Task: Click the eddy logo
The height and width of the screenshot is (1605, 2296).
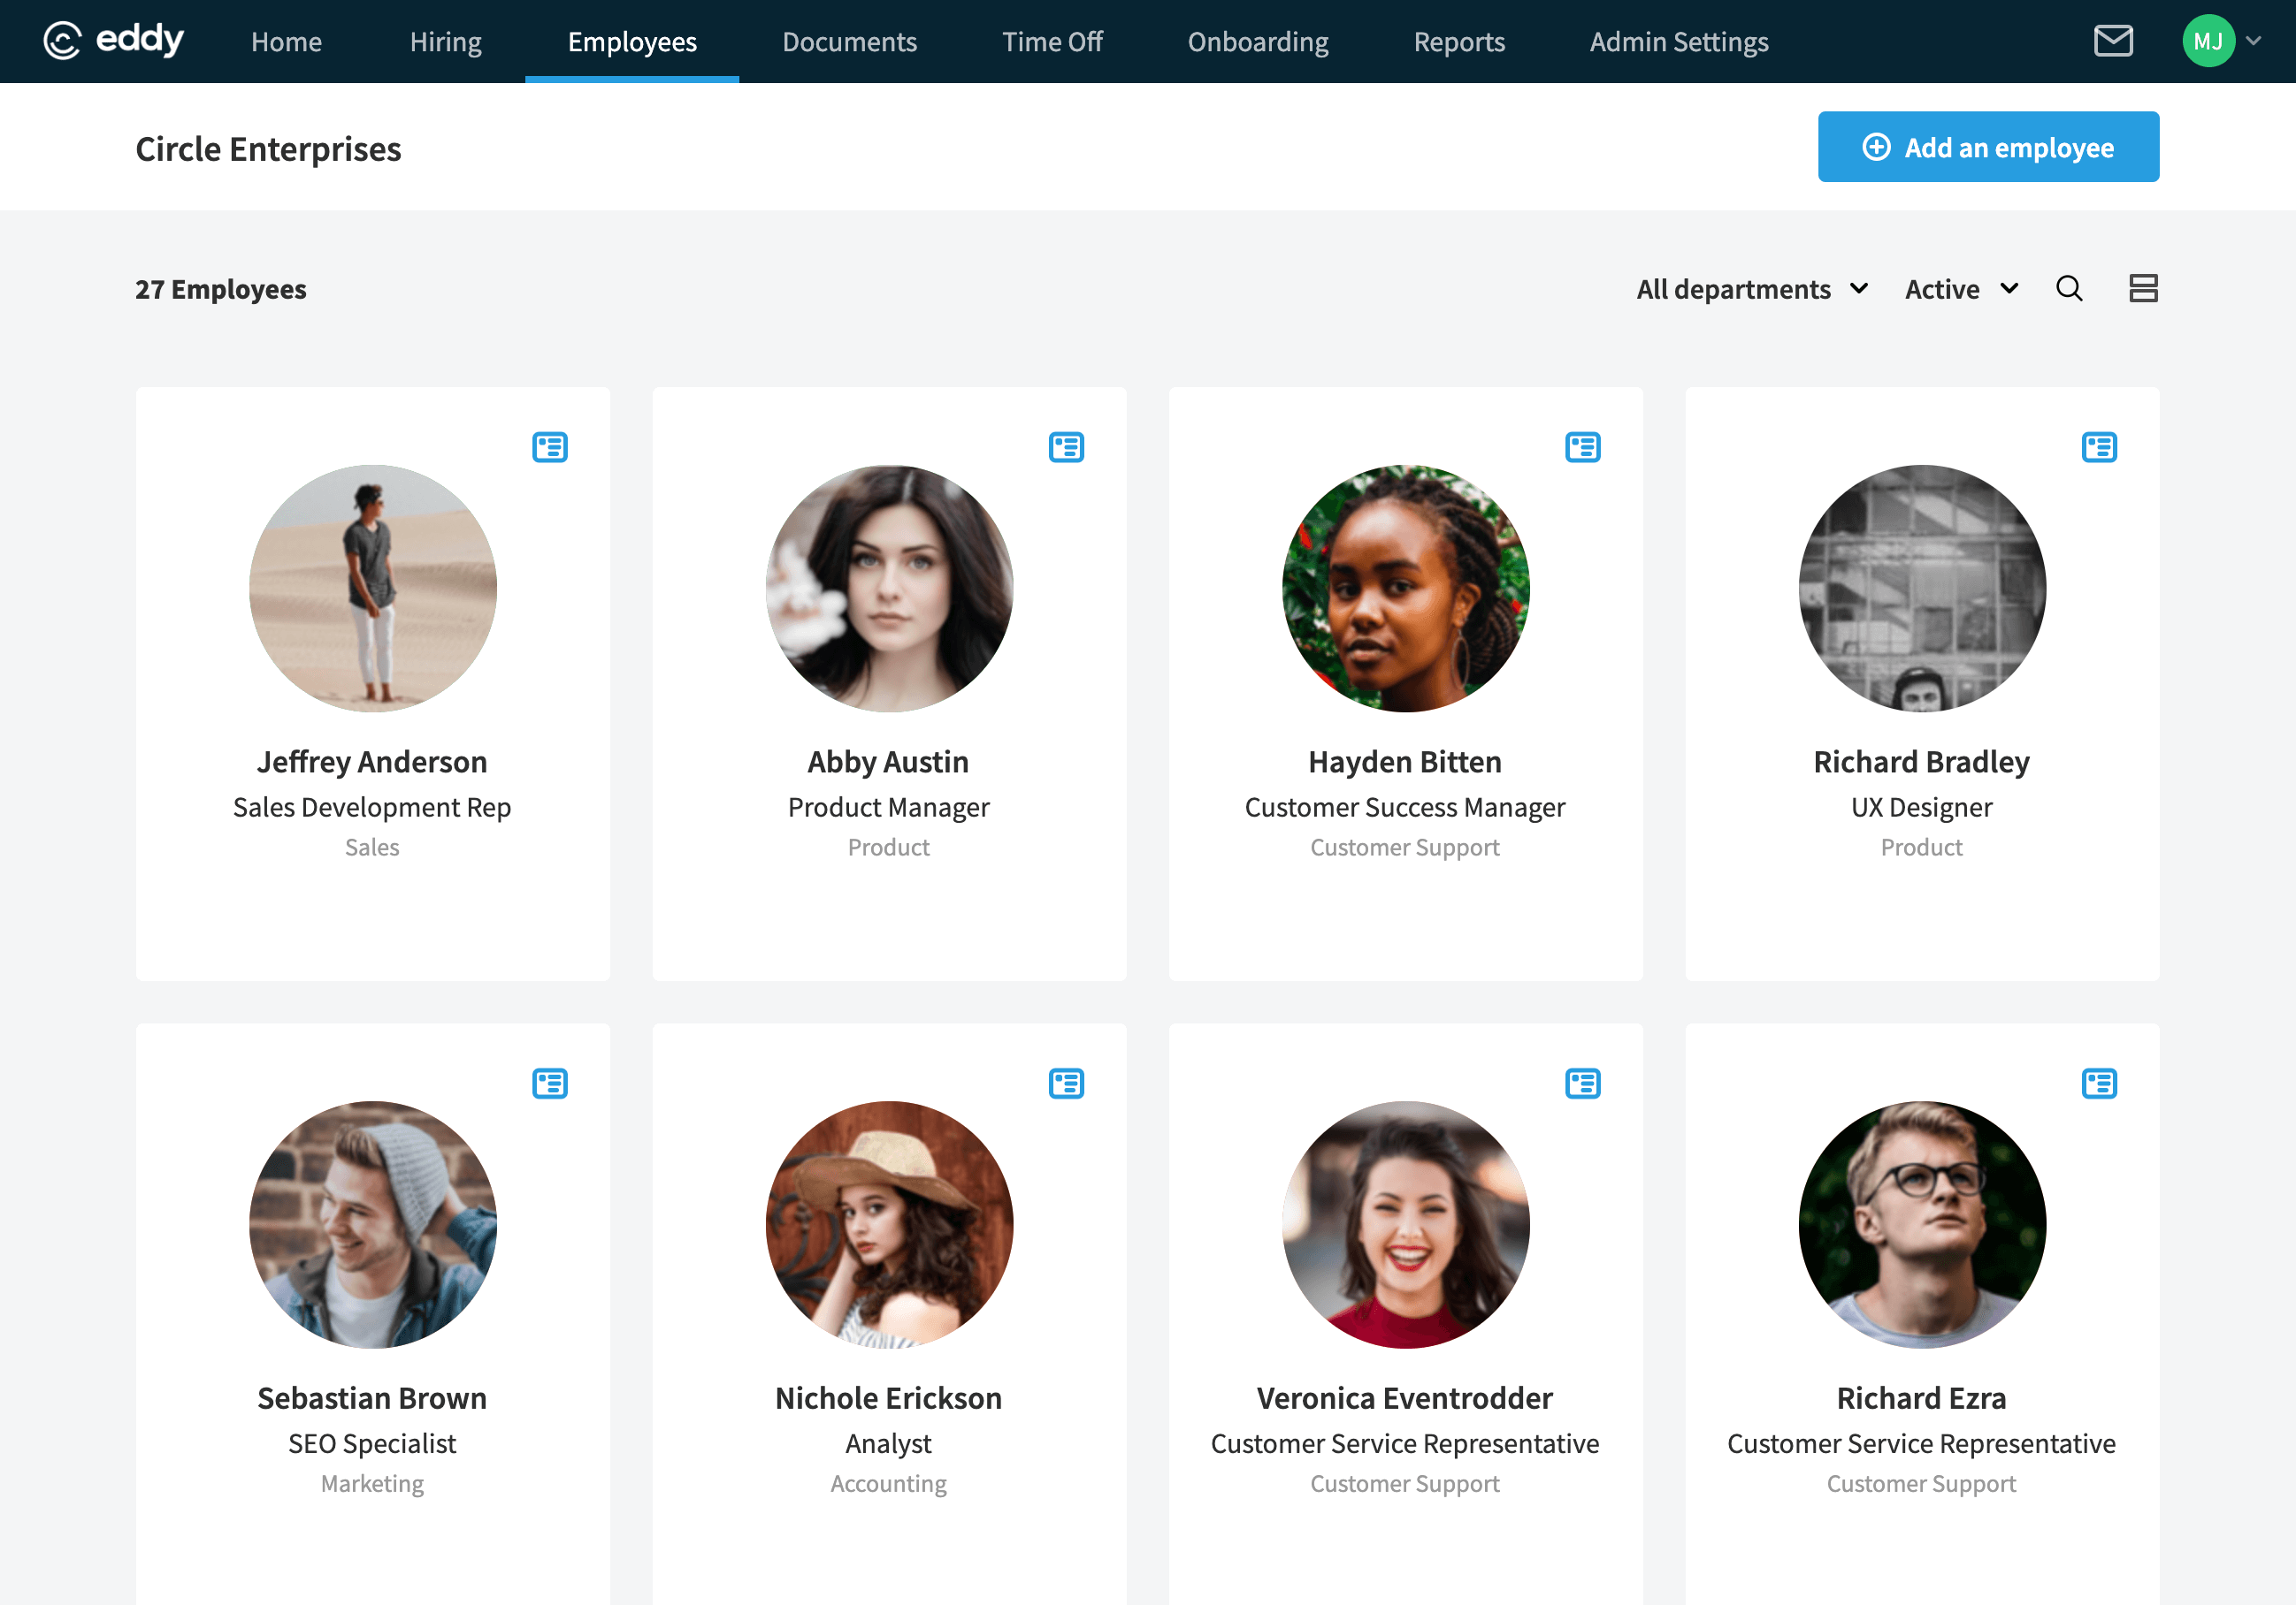Action: tap(113, 41)
